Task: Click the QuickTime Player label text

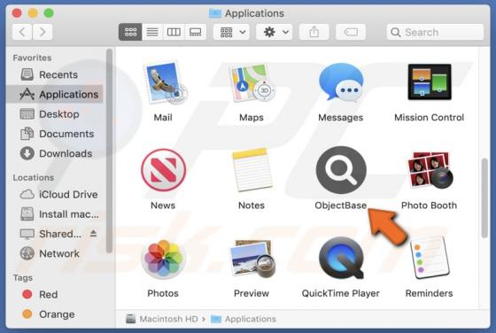Action: pyautogui.click(x=341, y=293)
